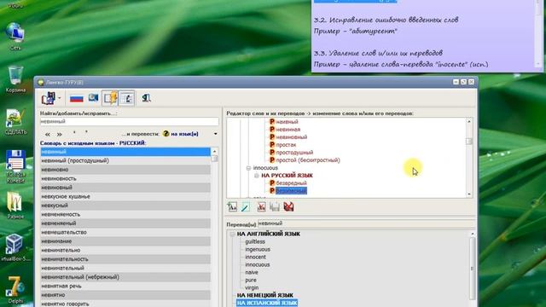Click translation 'ingenuous' in translations panel

pyautogui.click(x=258, y=250)
